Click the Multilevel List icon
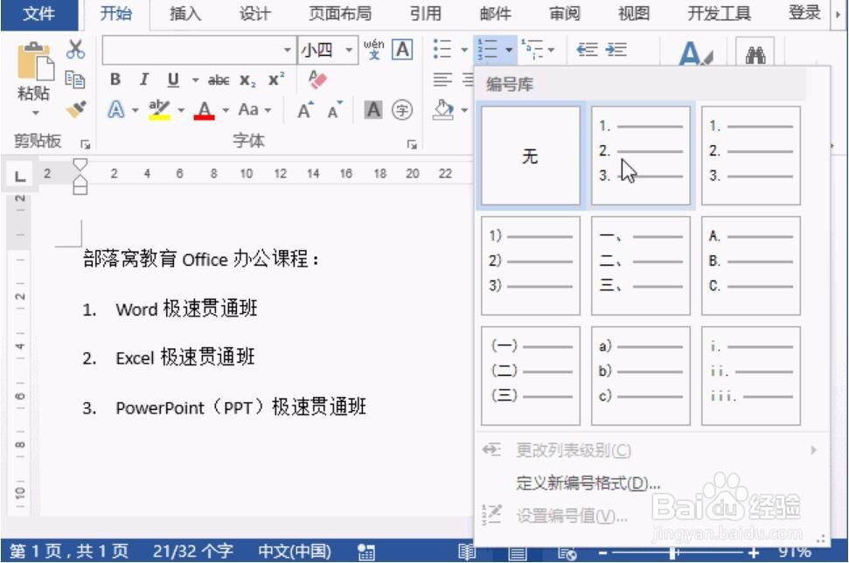The width and height of the screenshot is (849, 563). (532, 49)
